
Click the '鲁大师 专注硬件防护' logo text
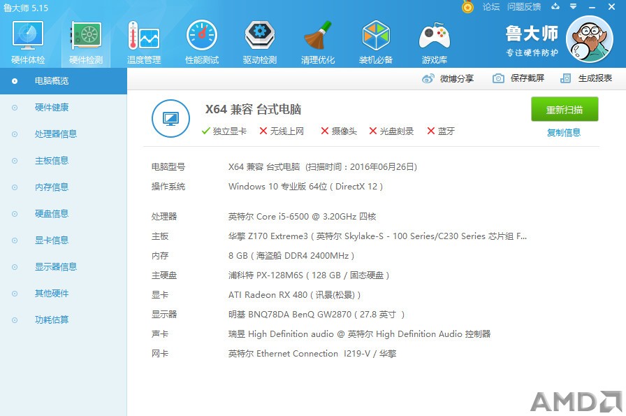pyautogui.click(x=532, y=41)
